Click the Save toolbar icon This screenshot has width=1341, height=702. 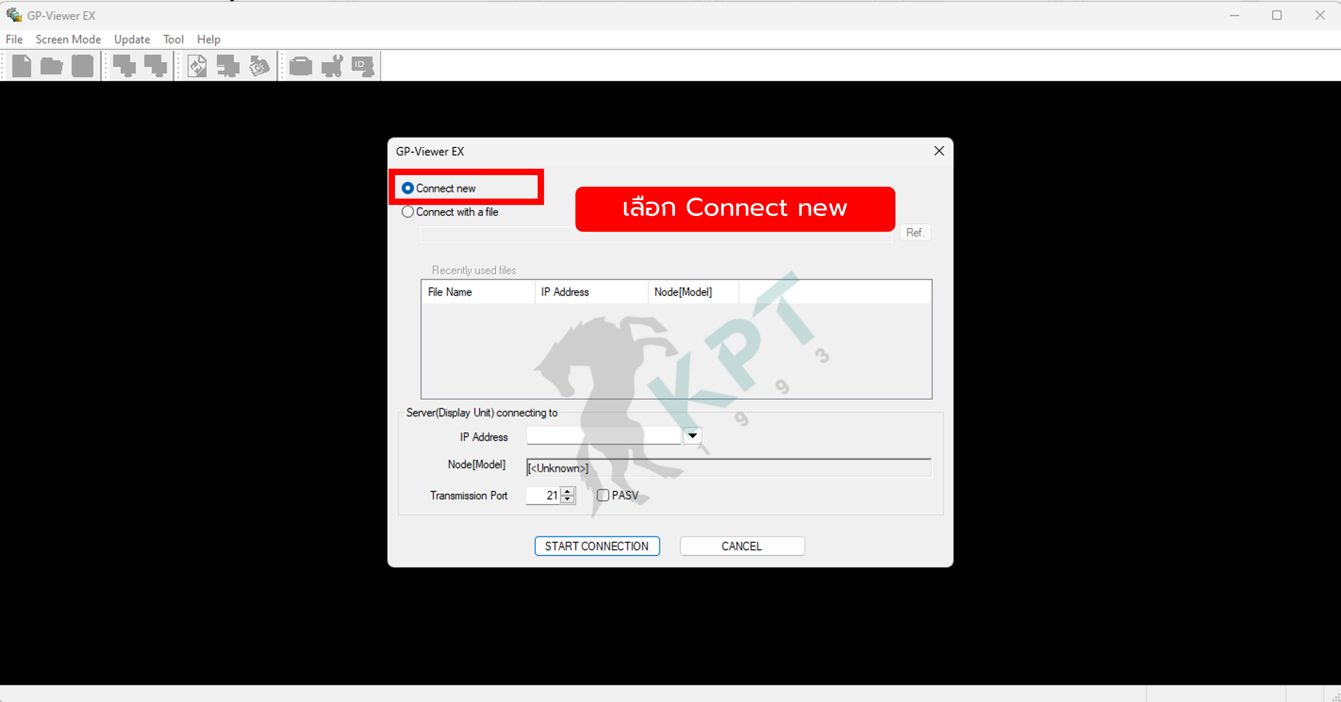(82, 66)
